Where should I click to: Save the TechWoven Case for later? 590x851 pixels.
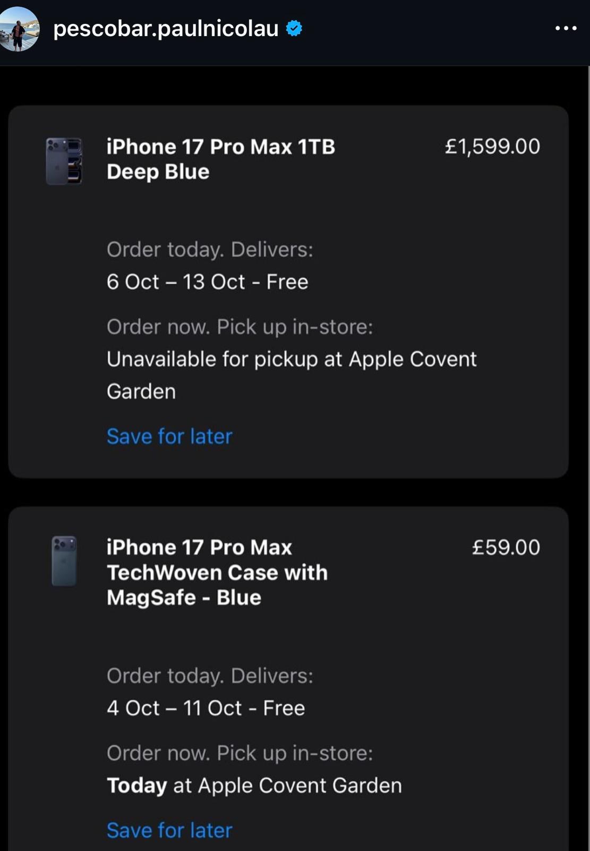click(169, 831)
